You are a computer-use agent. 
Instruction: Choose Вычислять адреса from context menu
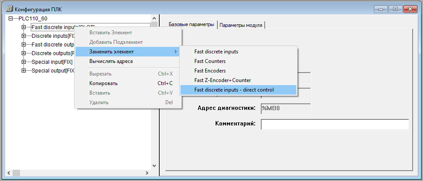pyautogui.click(x=111, y=61)
